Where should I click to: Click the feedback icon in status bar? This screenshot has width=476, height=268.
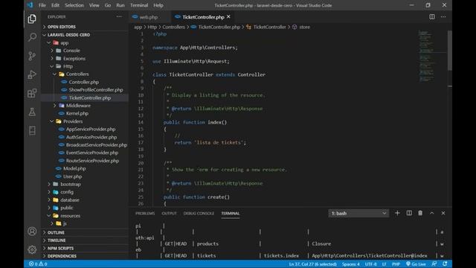pyautogui.click(x=434, y=264)
